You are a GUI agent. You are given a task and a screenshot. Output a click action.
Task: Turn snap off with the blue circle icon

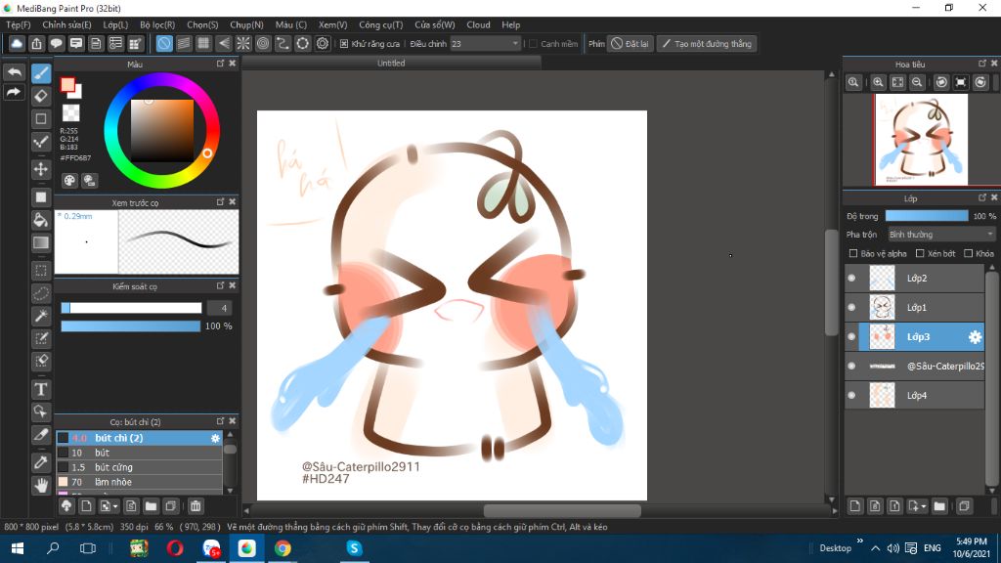click(x=164, y=43)
